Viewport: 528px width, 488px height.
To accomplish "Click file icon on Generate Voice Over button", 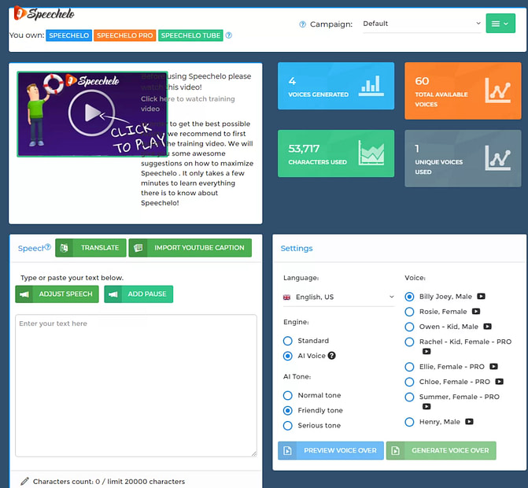I will pyautogui.click(x=395, y=451).
